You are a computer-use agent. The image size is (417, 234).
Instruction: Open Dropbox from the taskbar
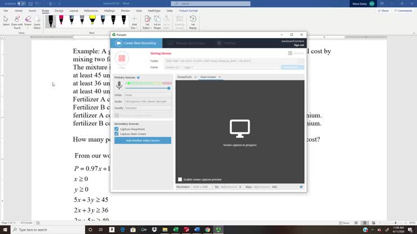(x=154, y=229)
